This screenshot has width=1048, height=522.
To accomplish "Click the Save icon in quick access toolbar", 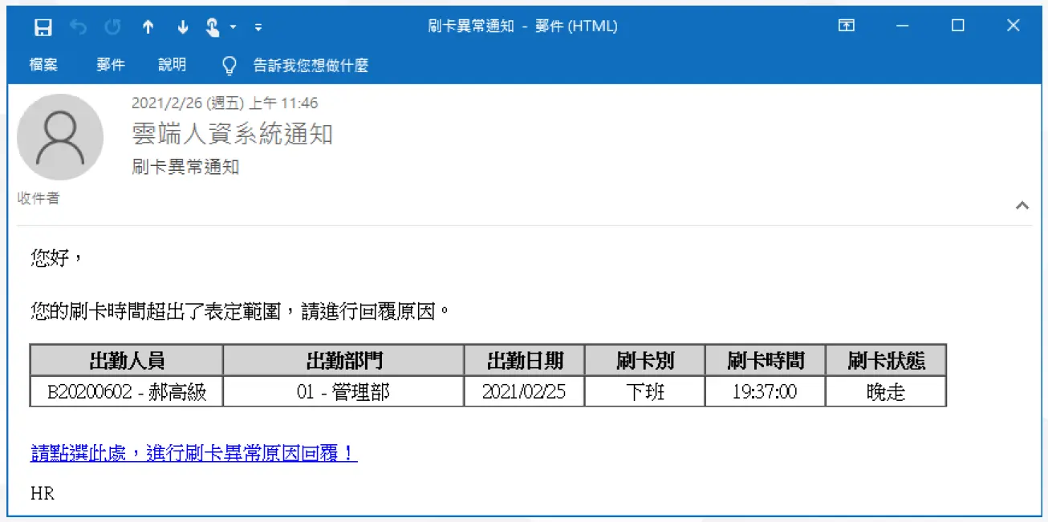I will pyautogui.click(x=43, y=26).
